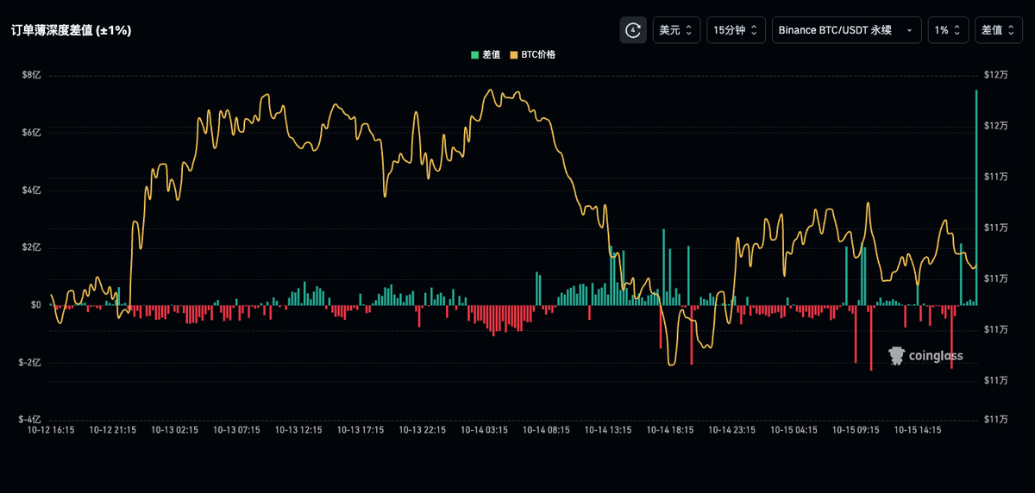The image size is (1035, 493).
Task: Expand the Binance BTC/USDT 永续 selector
Action: (846, 30)
